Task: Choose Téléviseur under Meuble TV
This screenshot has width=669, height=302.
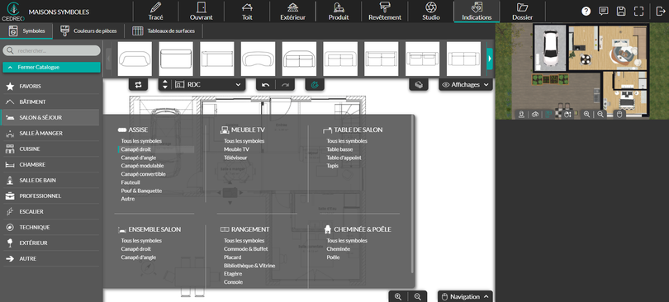Action: coord(235,158)
